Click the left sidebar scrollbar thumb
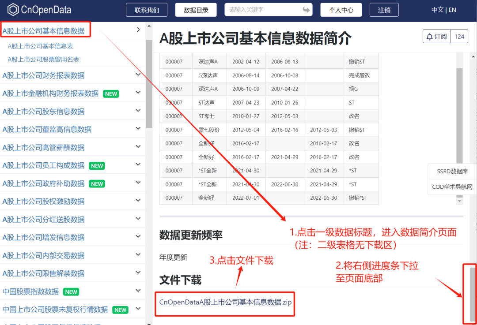This screenshot has height=325, width=477. tap(149, 84)
